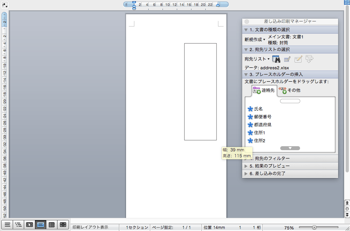Click the データ: address2.xlsx label

[x=267, y=68]
